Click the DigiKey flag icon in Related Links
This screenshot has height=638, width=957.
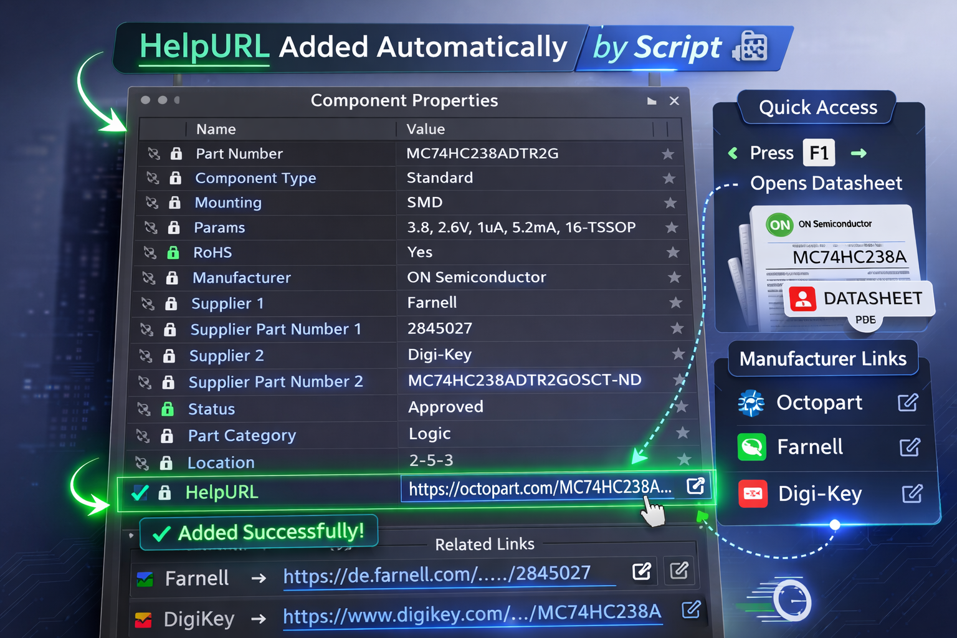143,620
